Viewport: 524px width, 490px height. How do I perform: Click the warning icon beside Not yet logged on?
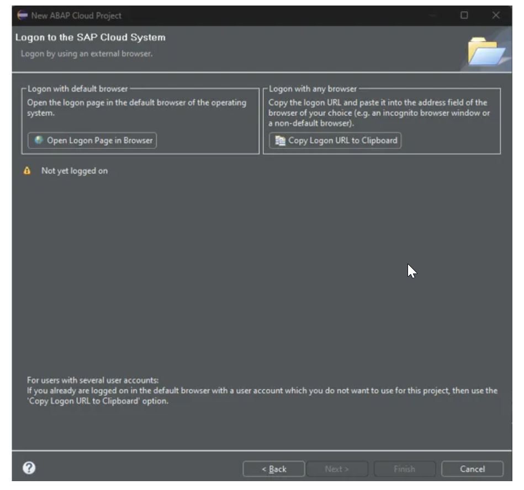(27, 171)
